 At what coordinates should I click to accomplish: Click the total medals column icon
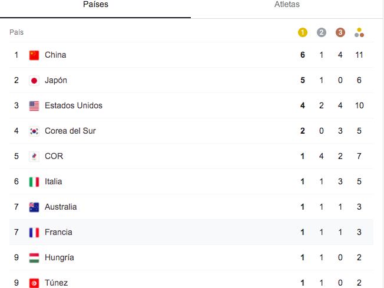point(359,32)
